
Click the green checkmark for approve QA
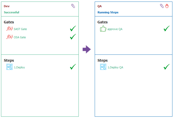coord(167,29)
